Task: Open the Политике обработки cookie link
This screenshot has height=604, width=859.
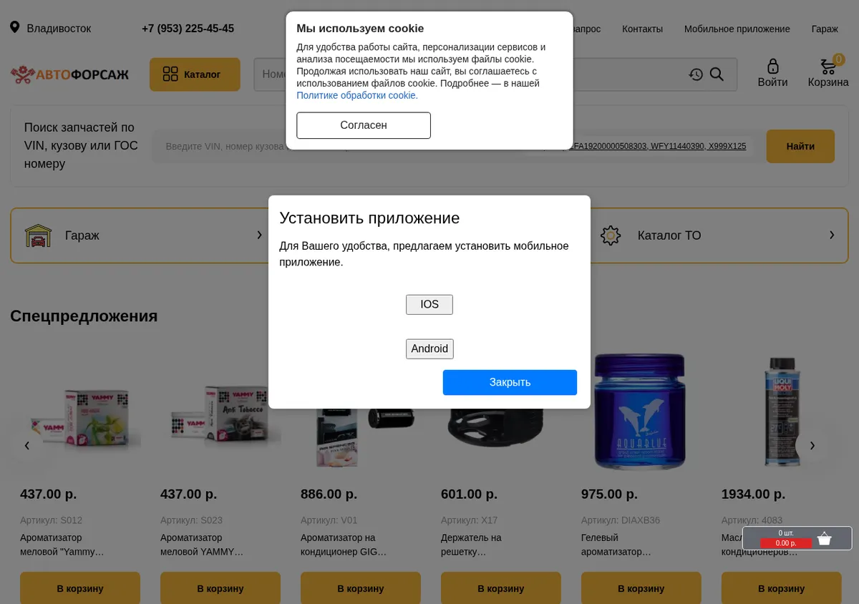Action: [357, 95]
